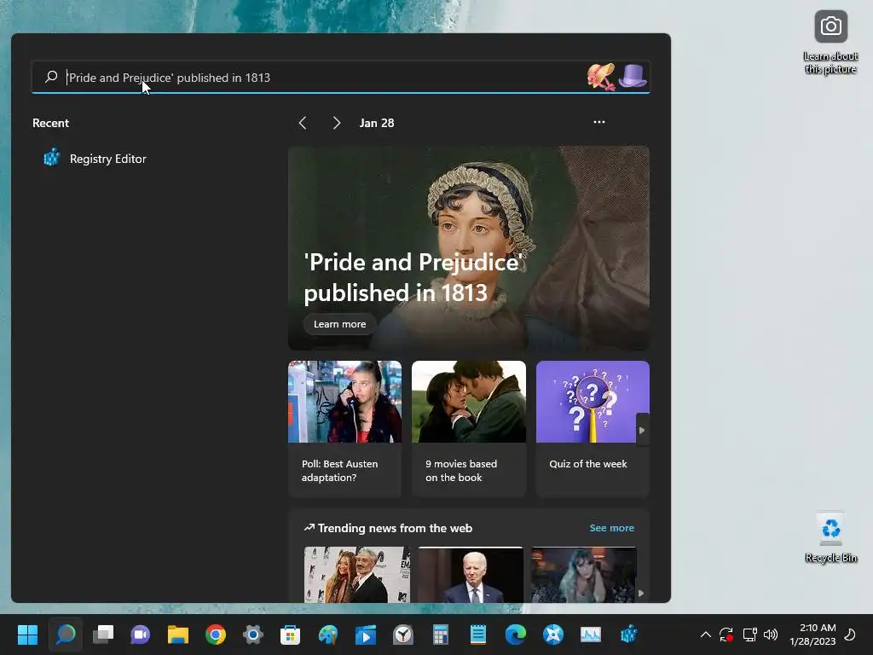Open the Clock app in taskbar

tap(403, 635)
